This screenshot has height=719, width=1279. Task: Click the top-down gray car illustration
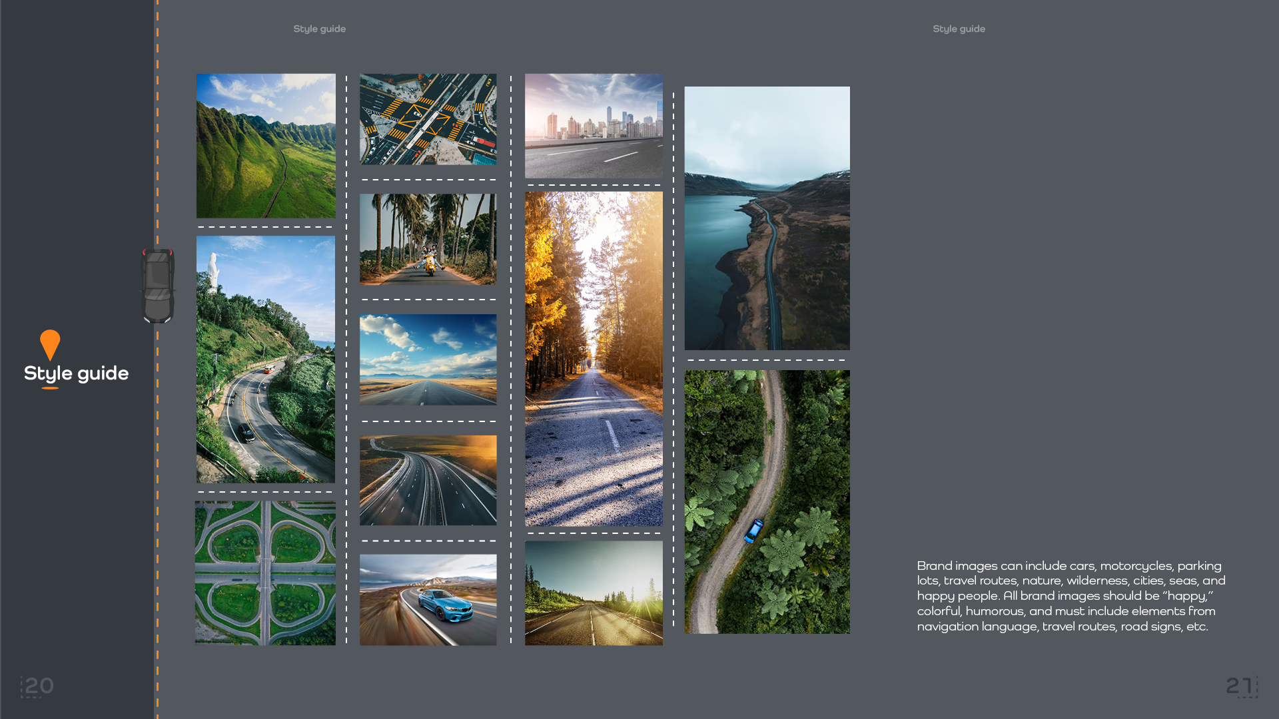point(158,286)
